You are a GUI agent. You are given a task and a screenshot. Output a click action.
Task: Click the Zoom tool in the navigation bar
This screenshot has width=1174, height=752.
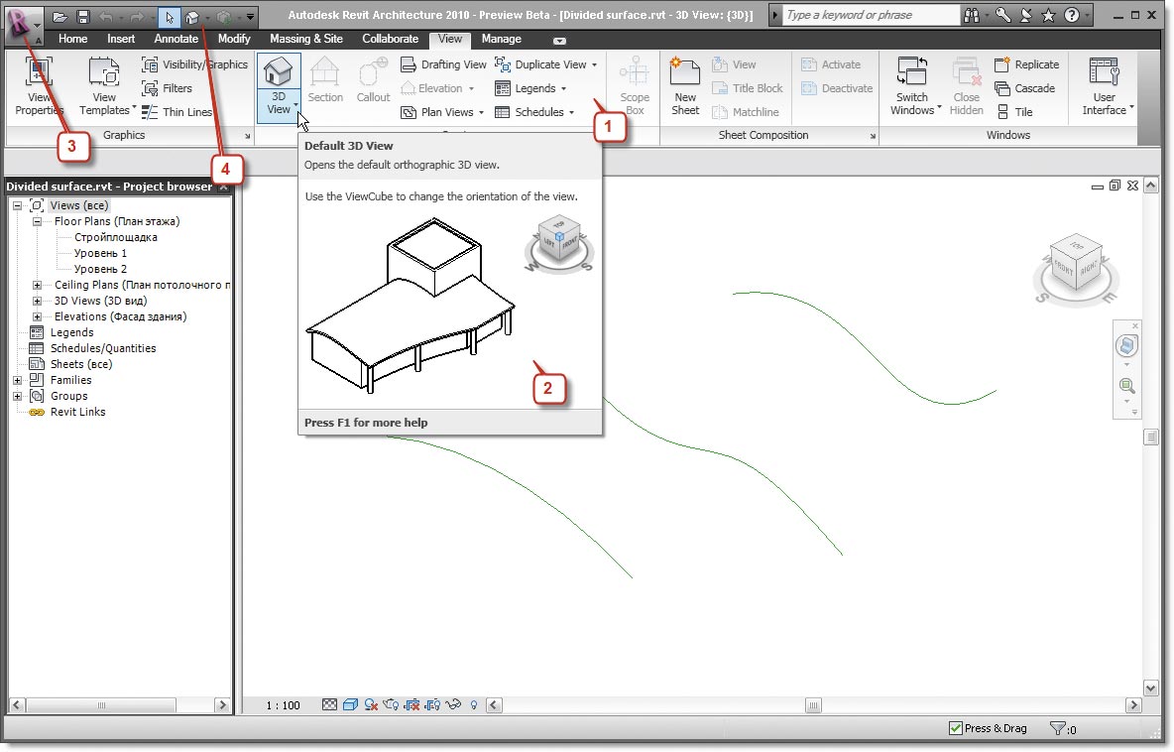(x=1126, y=386)
